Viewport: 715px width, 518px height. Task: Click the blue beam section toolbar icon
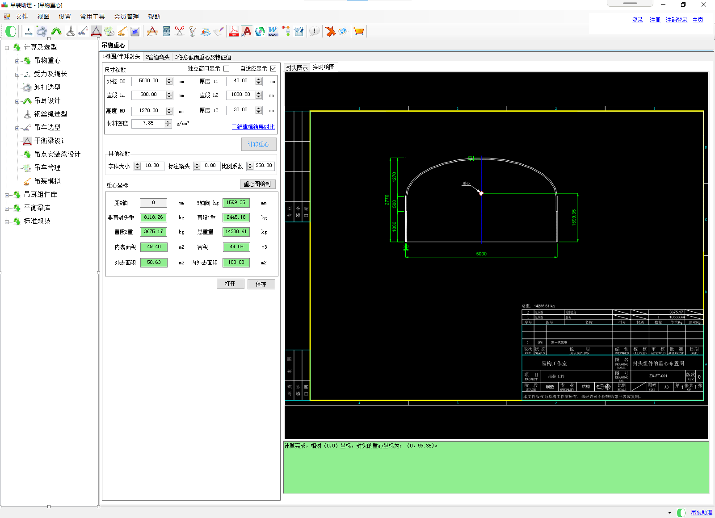pos(135,31)
